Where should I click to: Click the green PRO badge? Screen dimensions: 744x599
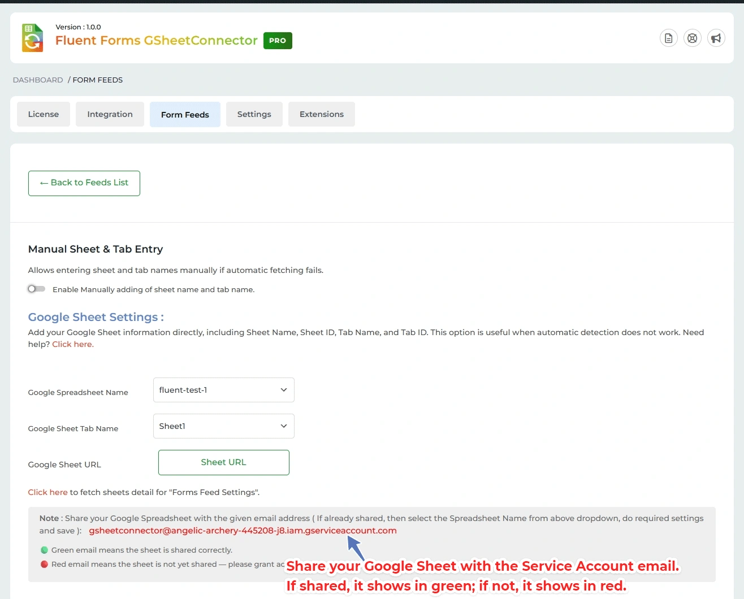click(x=278, y=41)
